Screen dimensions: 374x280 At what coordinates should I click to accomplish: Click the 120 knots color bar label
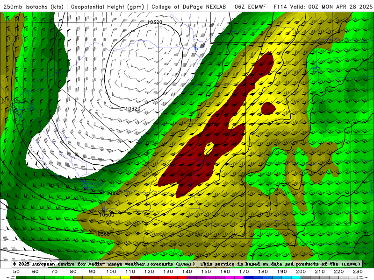[x=149, y=272]
